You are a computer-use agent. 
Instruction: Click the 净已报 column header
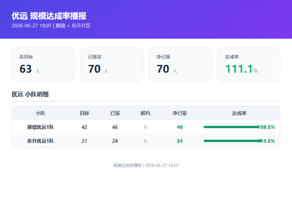pyautogui.click(x=180, y=113)
